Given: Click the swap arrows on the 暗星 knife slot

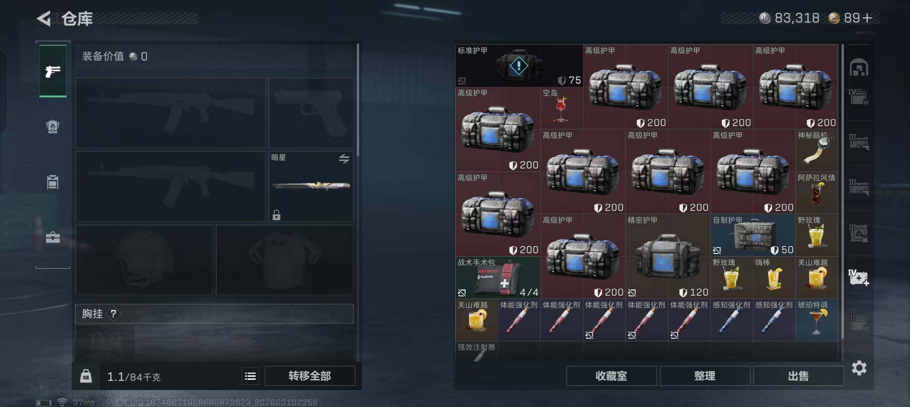Looking at the screenshot, I should pyautogui.click(x=344, y=159).
